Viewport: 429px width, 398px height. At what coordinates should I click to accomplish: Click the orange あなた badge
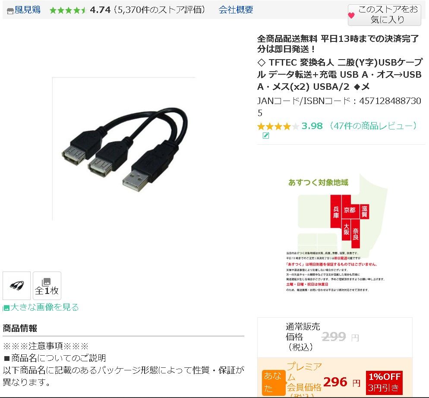point(273,382)
